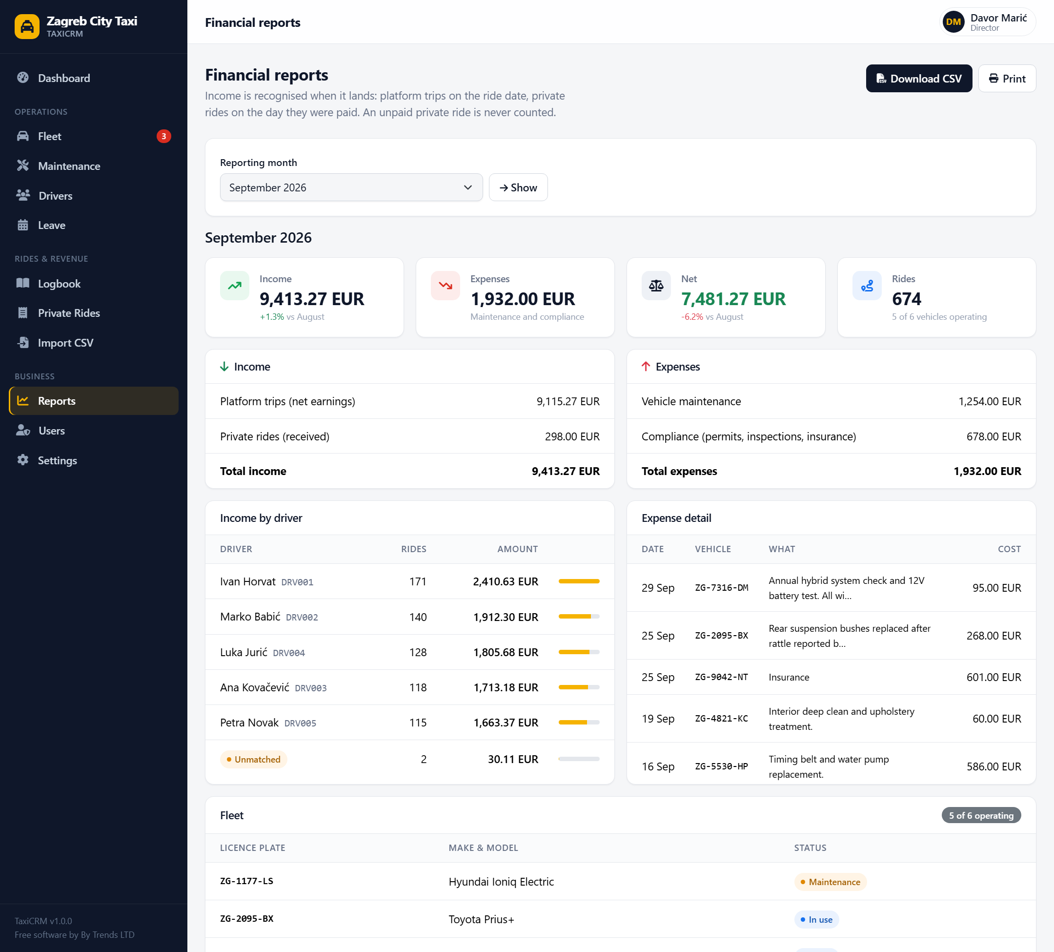Click the Users shield icon
This screenshot has width=1054, height=952.
(x=23, y=431)
